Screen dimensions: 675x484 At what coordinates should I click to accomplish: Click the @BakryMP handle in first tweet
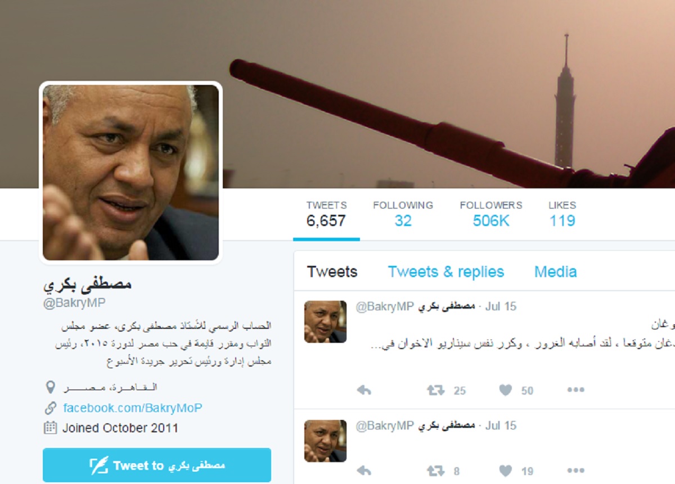(384, 306)
